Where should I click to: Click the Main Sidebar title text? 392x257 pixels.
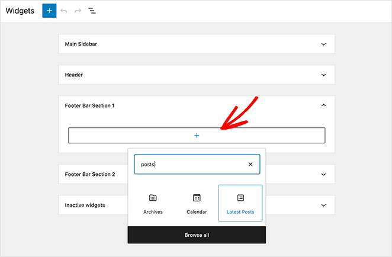(x=81, y=44)
